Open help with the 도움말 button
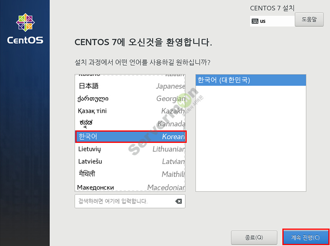 click(309, 19)
